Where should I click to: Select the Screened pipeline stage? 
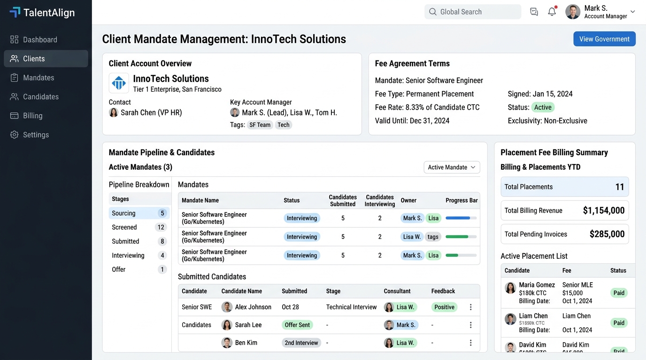coord(139,227)
